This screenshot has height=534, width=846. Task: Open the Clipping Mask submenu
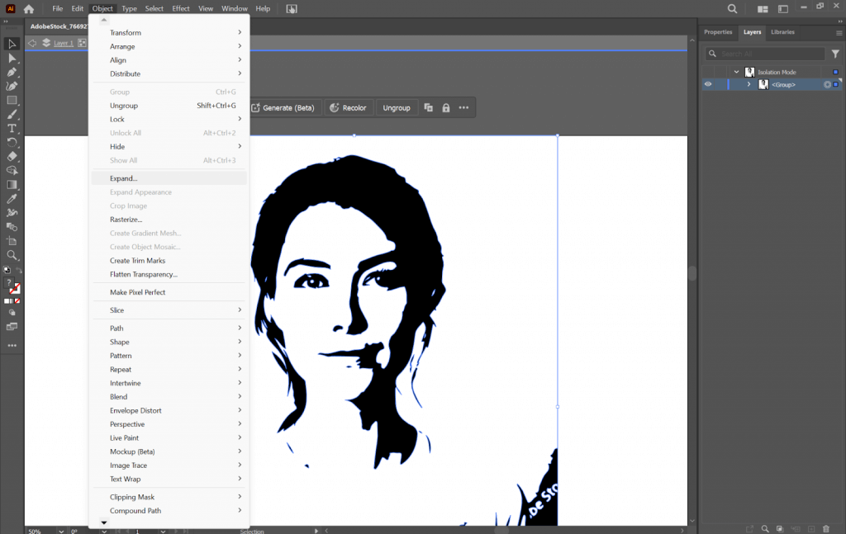169,497
